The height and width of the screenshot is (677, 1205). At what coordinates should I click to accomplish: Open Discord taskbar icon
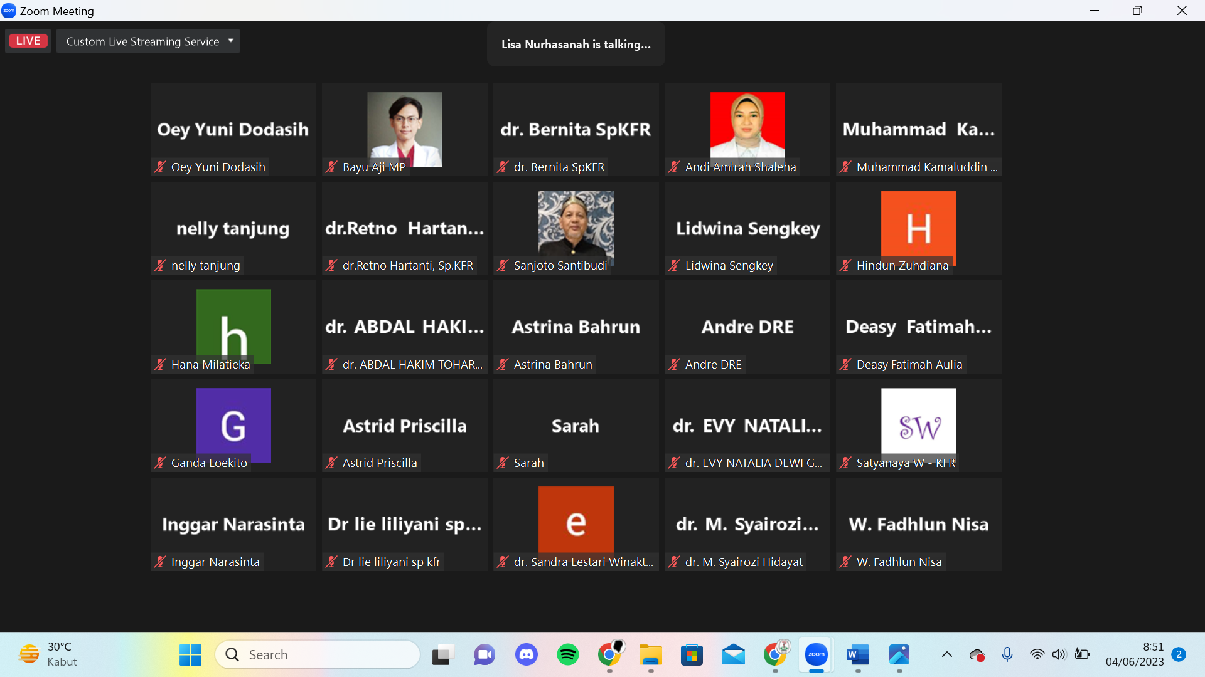coord(526,654)
